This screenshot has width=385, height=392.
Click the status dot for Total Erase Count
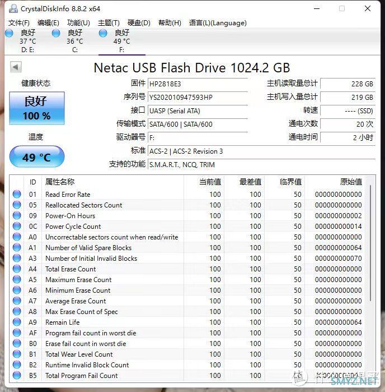click(17, 269)
